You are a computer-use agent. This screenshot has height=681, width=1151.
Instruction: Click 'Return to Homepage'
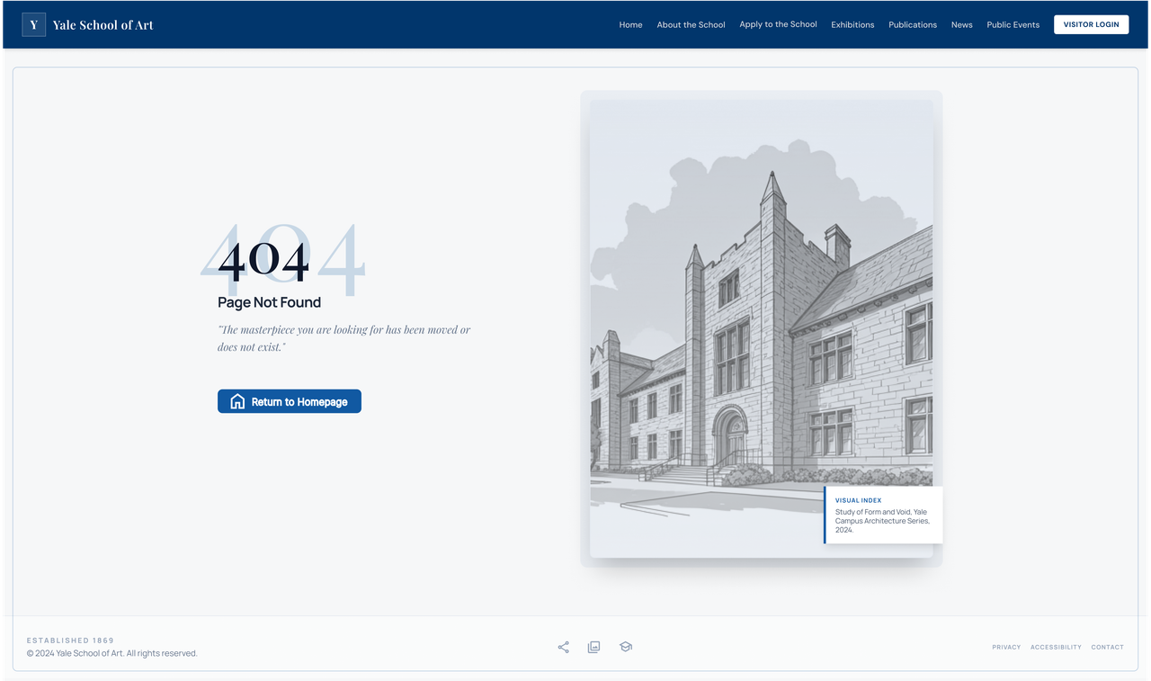click(x=289, y=401)
